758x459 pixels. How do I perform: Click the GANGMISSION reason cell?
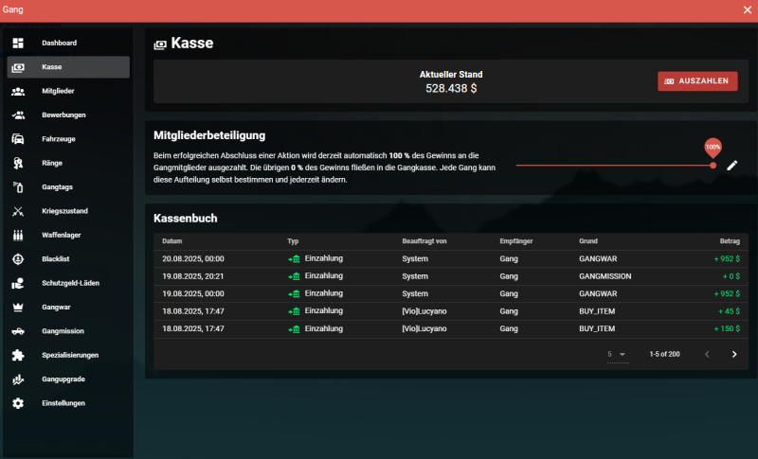coord(605,276)
